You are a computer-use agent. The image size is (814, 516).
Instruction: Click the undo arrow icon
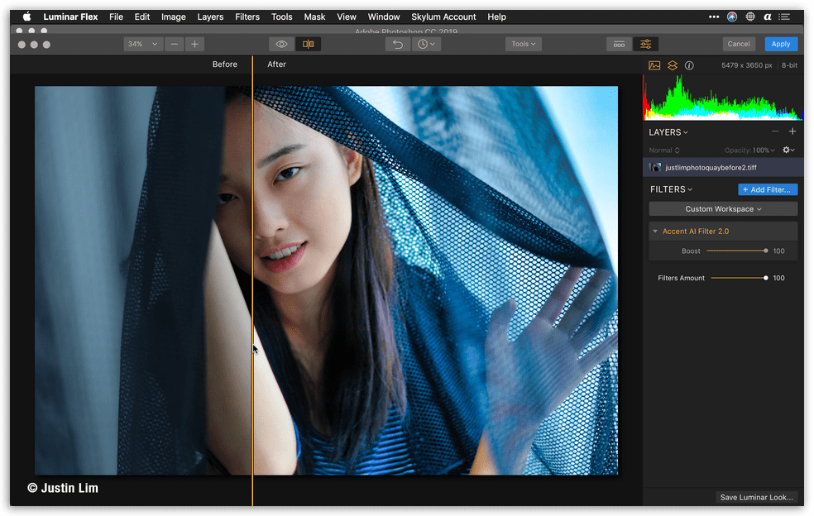[397, 44]
